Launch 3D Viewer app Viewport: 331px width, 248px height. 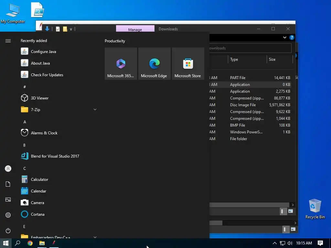point(59,98)
